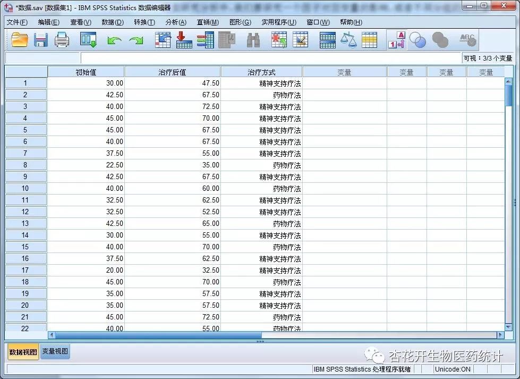Recall recently used dialogs icon
The image size is (520, 379).
tap(88, 40)
